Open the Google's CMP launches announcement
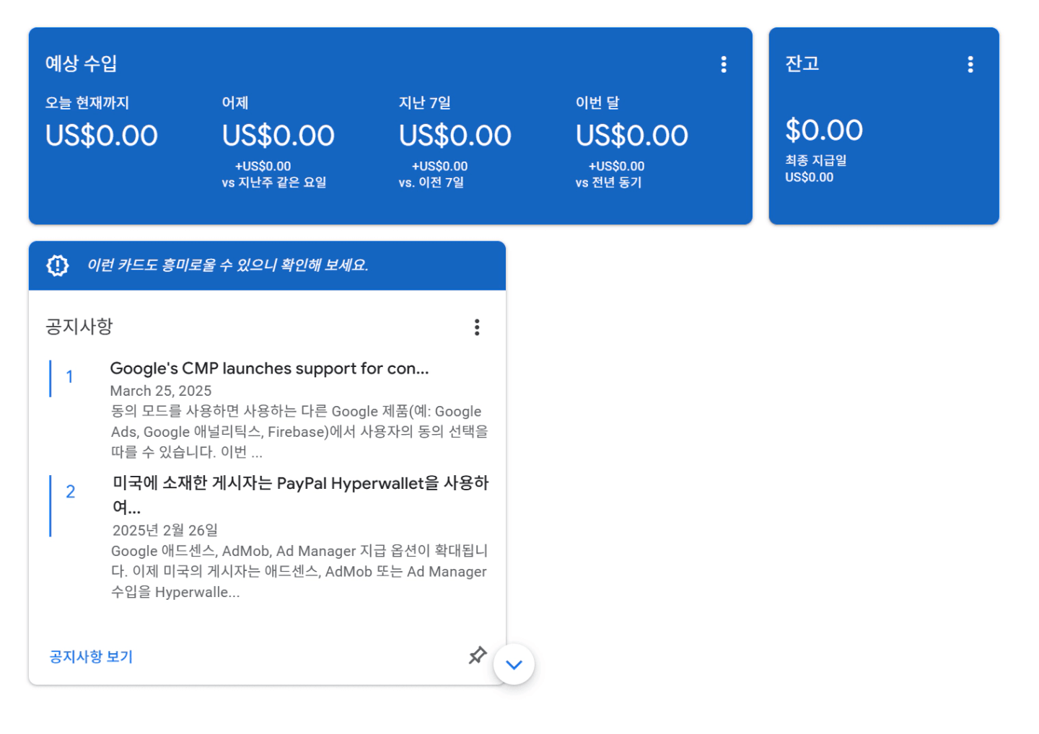Viewport: 1039px width, 734px height. tap(269, 368)
